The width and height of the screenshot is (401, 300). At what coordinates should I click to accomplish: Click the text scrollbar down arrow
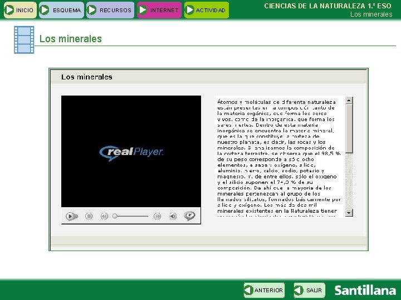pyautogui.click(x=349, y=212)
